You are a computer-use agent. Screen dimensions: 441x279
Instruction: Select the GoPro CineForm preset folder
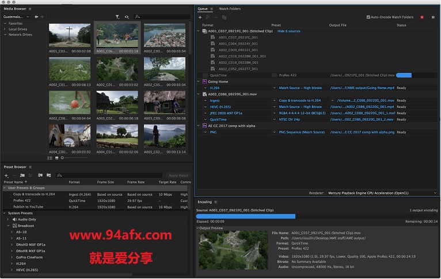click(29, 257)
